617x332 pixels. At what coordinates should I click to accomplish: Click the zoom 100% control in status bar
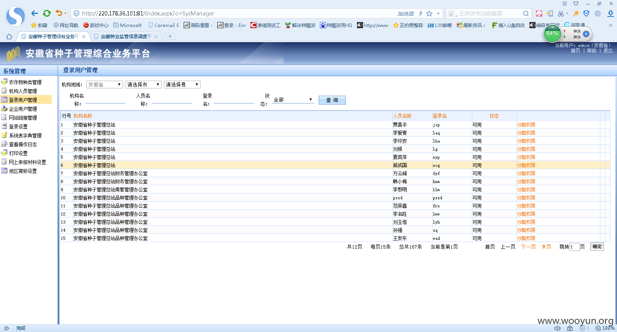pyautogui.click(x=605, y=328)
